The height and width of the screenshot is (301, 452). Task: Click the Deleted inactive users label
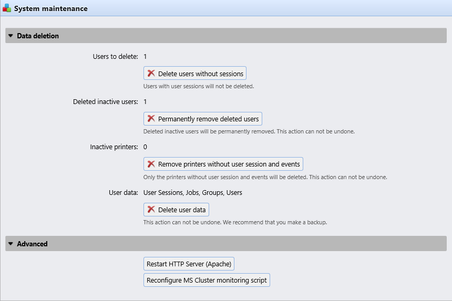[105, 101]
